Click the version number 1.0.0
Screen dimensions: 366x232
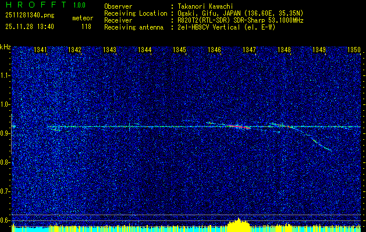(x=79, y=5)
